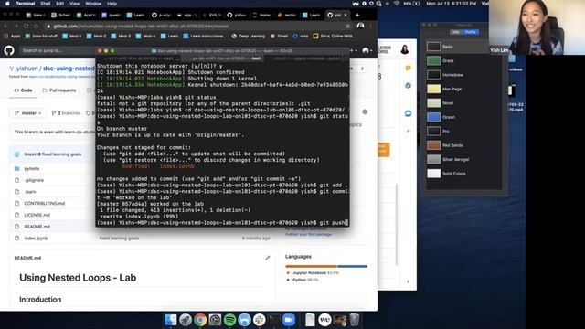Open the WeWork app in the Dock

click(325, 320)
